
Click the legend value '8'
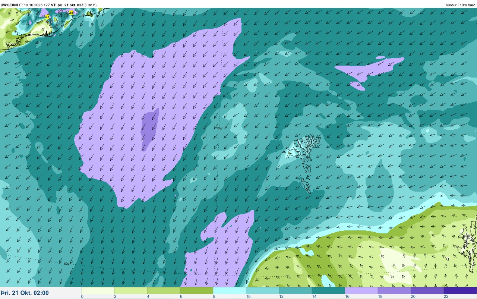pyautogui.click(x=214, y=296)
